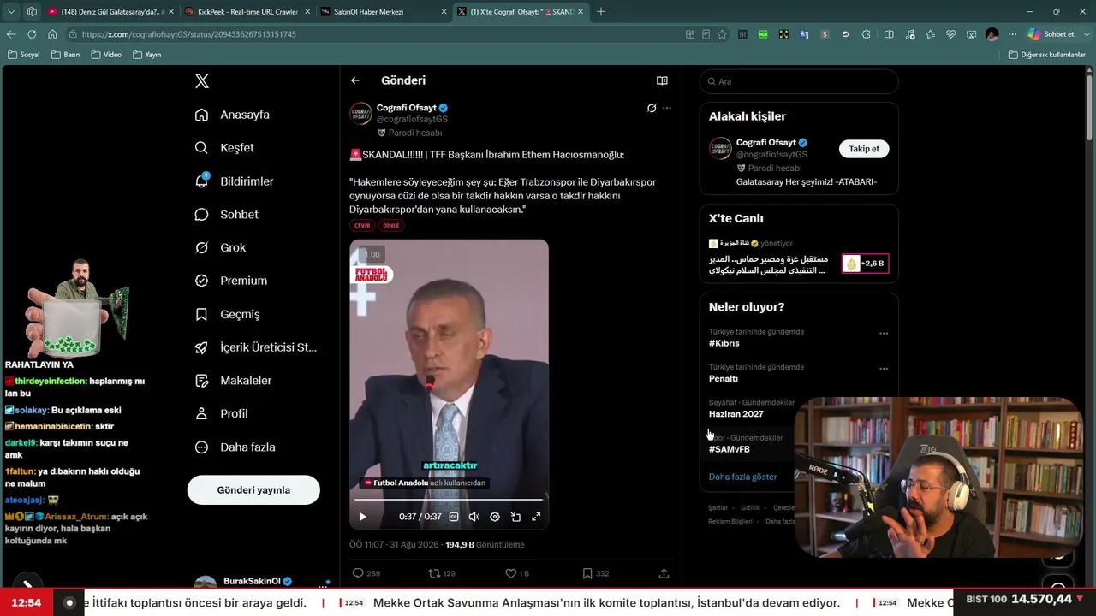Viewport: 1096px width, 616px height.
Task: Open the post's three-dot more menu
Action: point(667,108)
